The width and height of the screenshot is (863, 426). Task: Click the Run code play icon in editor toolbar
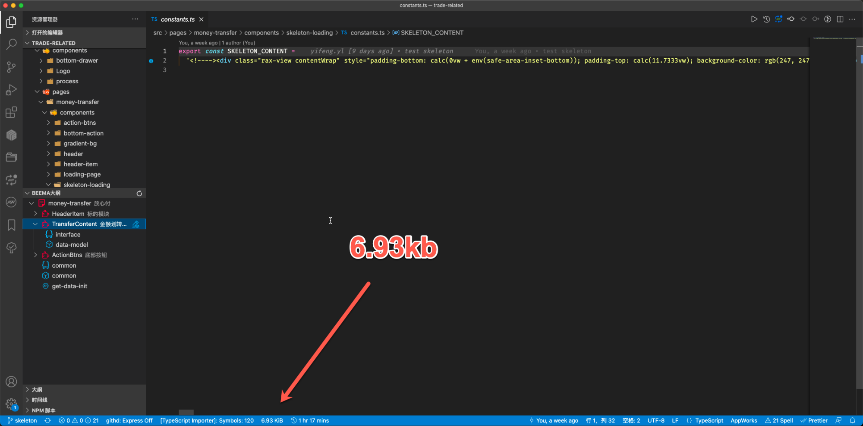[754, 19]
